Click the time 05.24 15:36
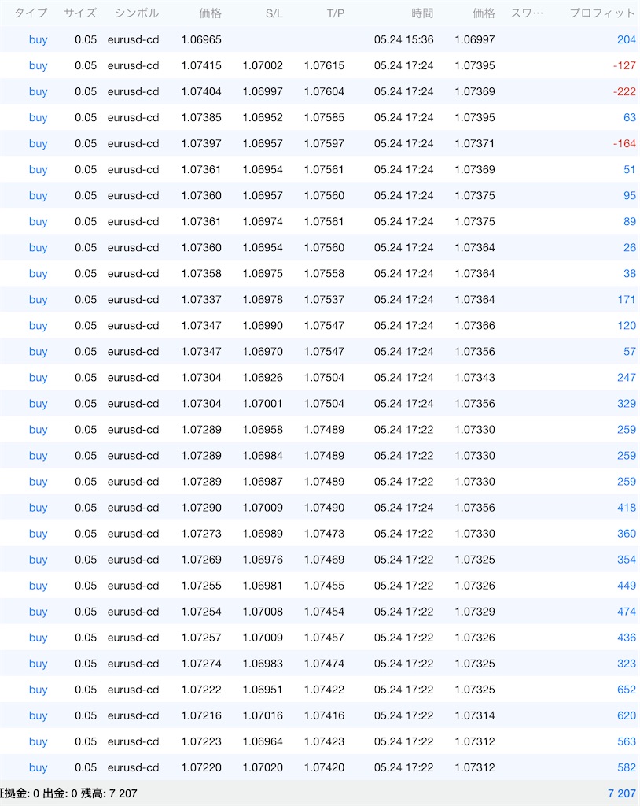Image resolution: width=640 pixels, height=806 pixels. (403, 39)
